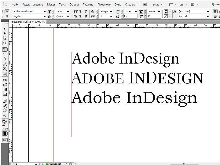Click Apply Color black square button
Image resolution: width=220 pixels, height=165 pixels.
click(5, 134)
